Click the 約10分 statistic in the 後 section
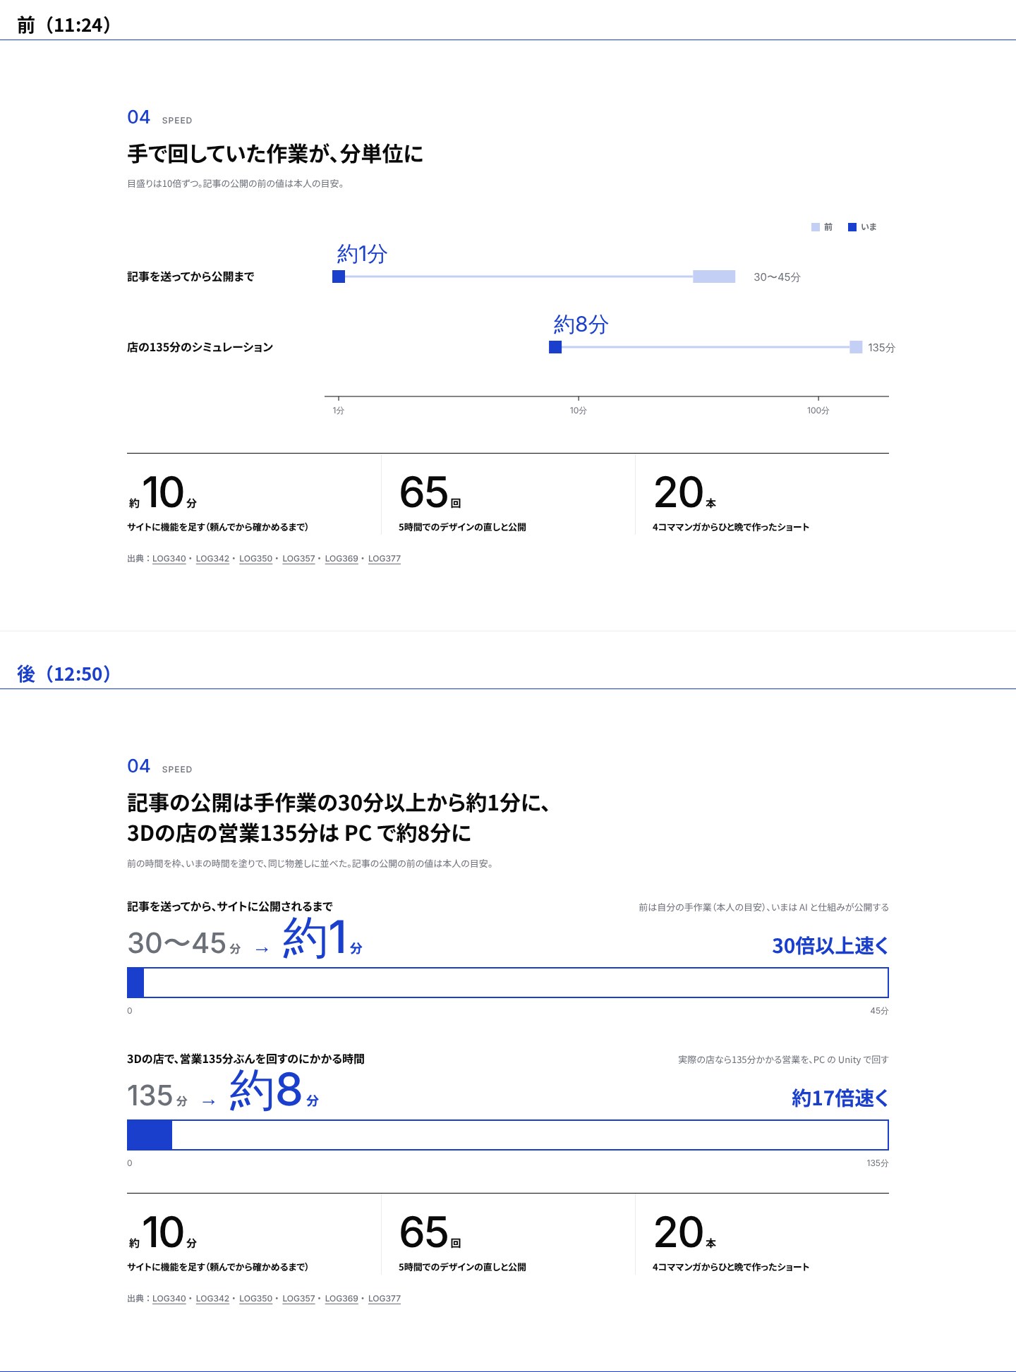This screenshot has width=1016, height=1372. 163,1233
